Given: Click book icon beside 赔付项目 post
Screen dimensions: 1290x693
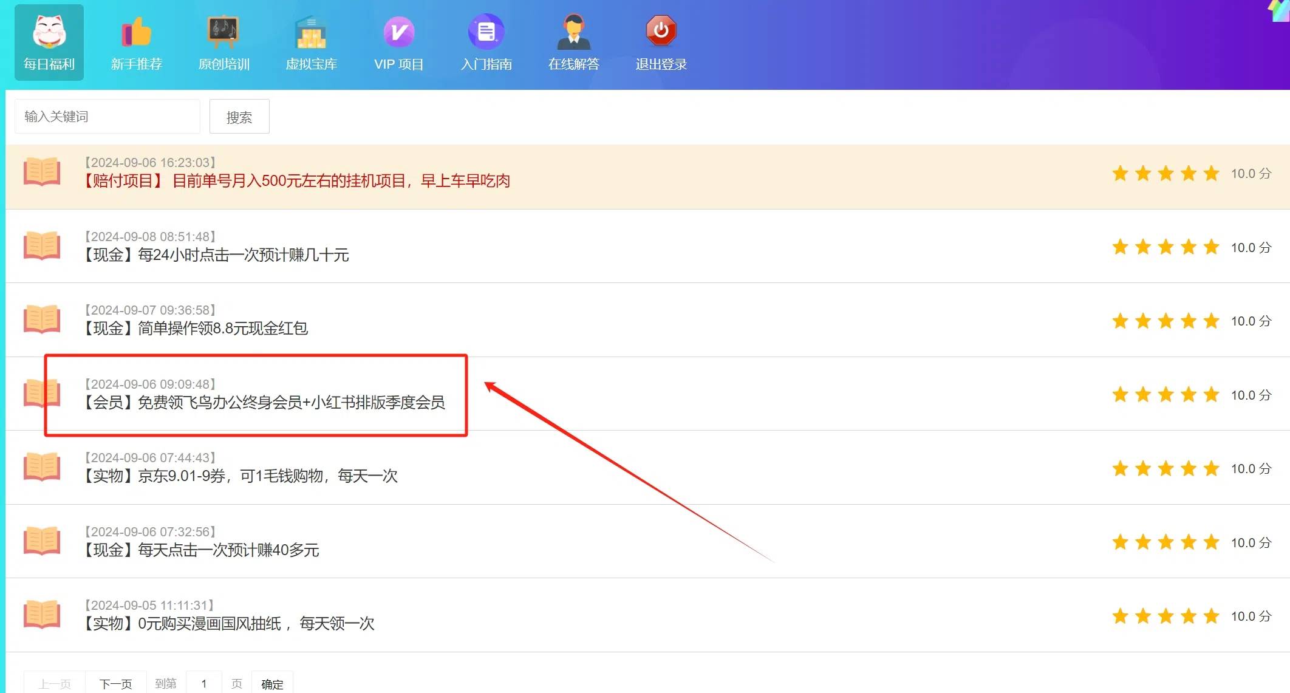Looking at the screenshot, I should tap(42, 172).
